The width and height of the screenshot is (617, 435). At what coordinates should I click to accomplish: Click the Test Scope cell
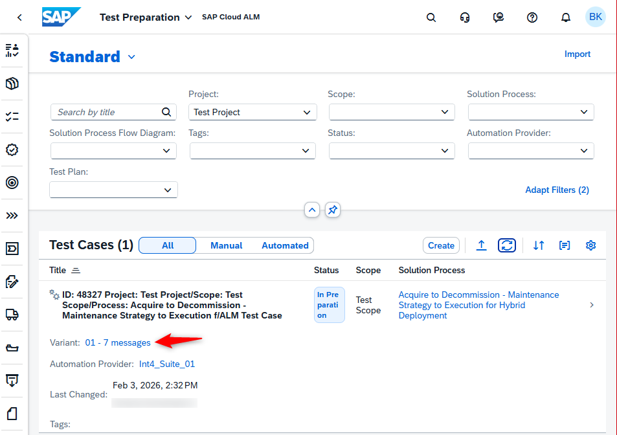[x=368, y=305]
